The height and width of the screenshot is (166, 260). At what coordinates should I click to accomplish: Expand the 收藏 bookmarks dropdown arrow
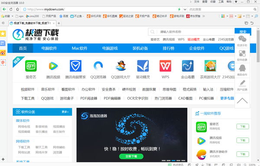(x=12, y=16)
